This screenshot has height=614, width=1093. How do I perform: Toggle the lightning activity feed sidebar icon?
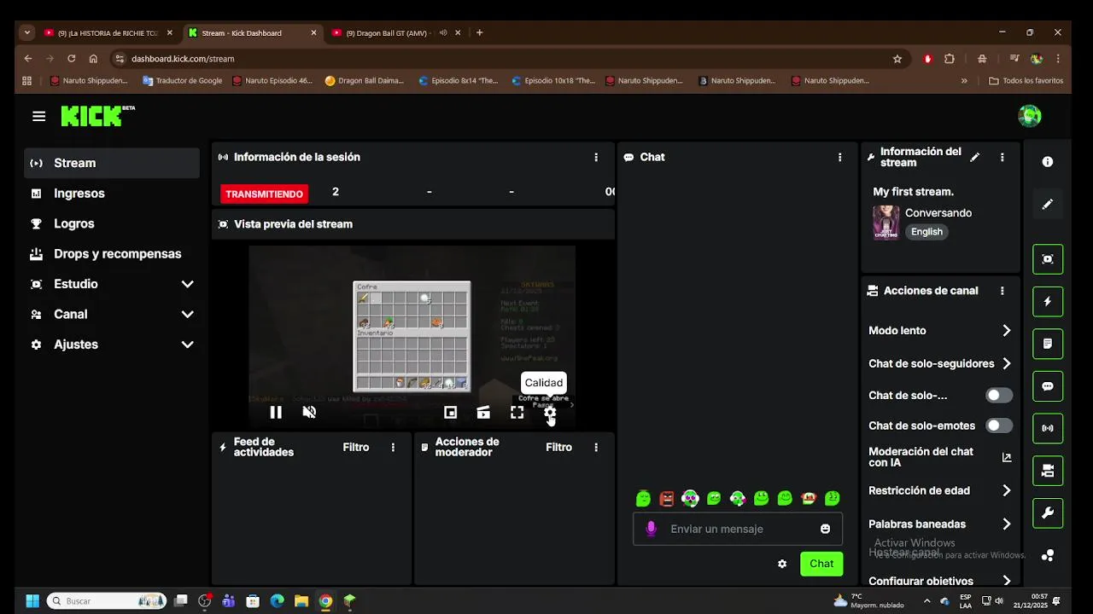point(1048,302)
